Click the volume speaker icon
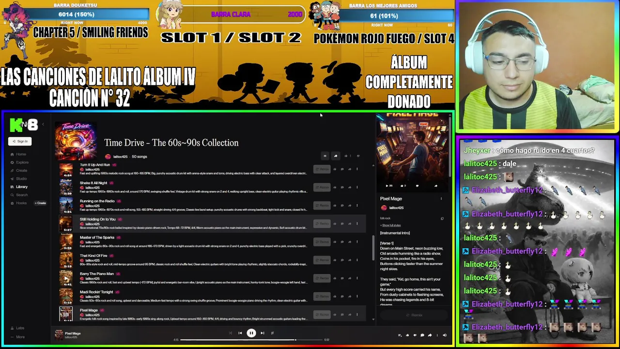Image resolution: width=620 pixels, height=349 pixels. tap(445, 335)
